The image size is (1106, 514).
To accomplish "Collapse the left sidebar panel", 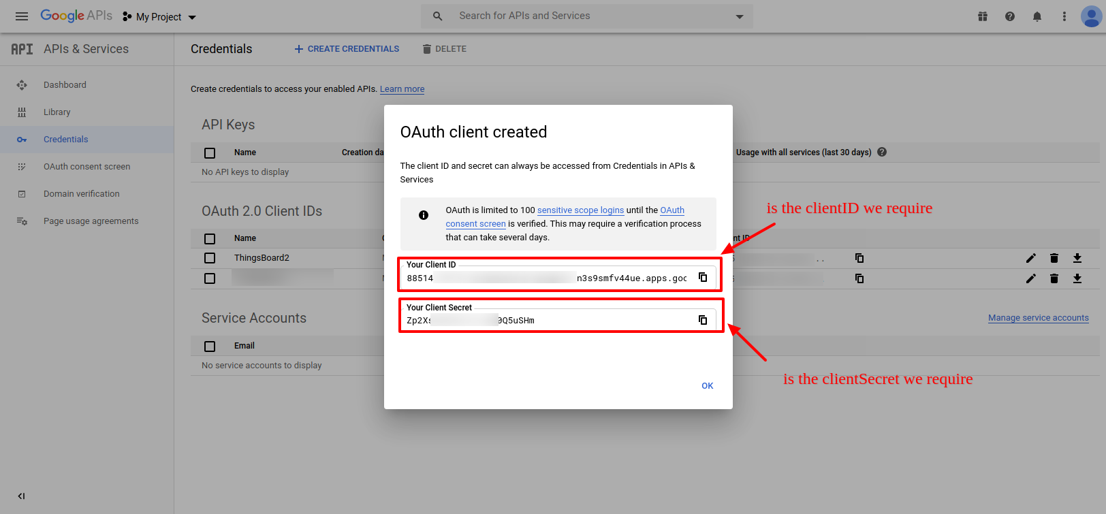I will point(21,496).
